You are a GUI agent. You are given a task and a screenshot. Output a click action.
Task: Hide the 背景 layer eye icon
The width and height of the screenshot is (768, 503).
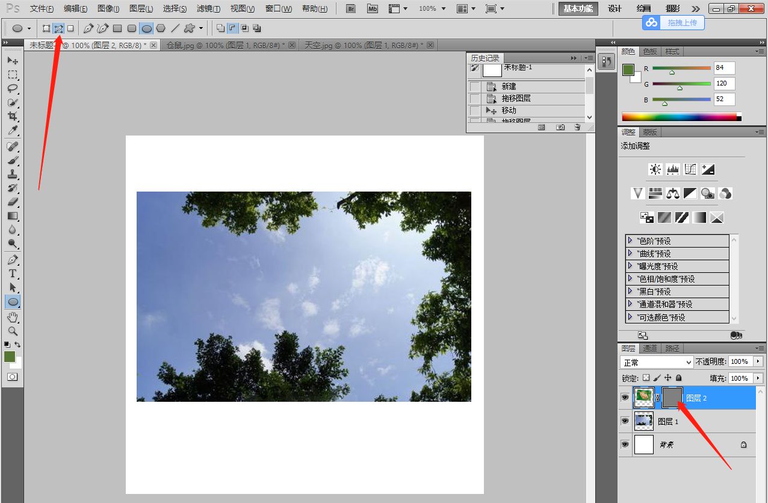pyautogui.click(x=625, y=445)
